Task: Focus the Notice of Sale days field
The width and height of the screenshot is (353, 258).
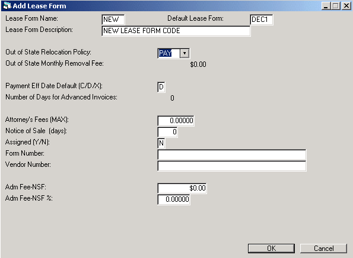Action: point(167,132)
